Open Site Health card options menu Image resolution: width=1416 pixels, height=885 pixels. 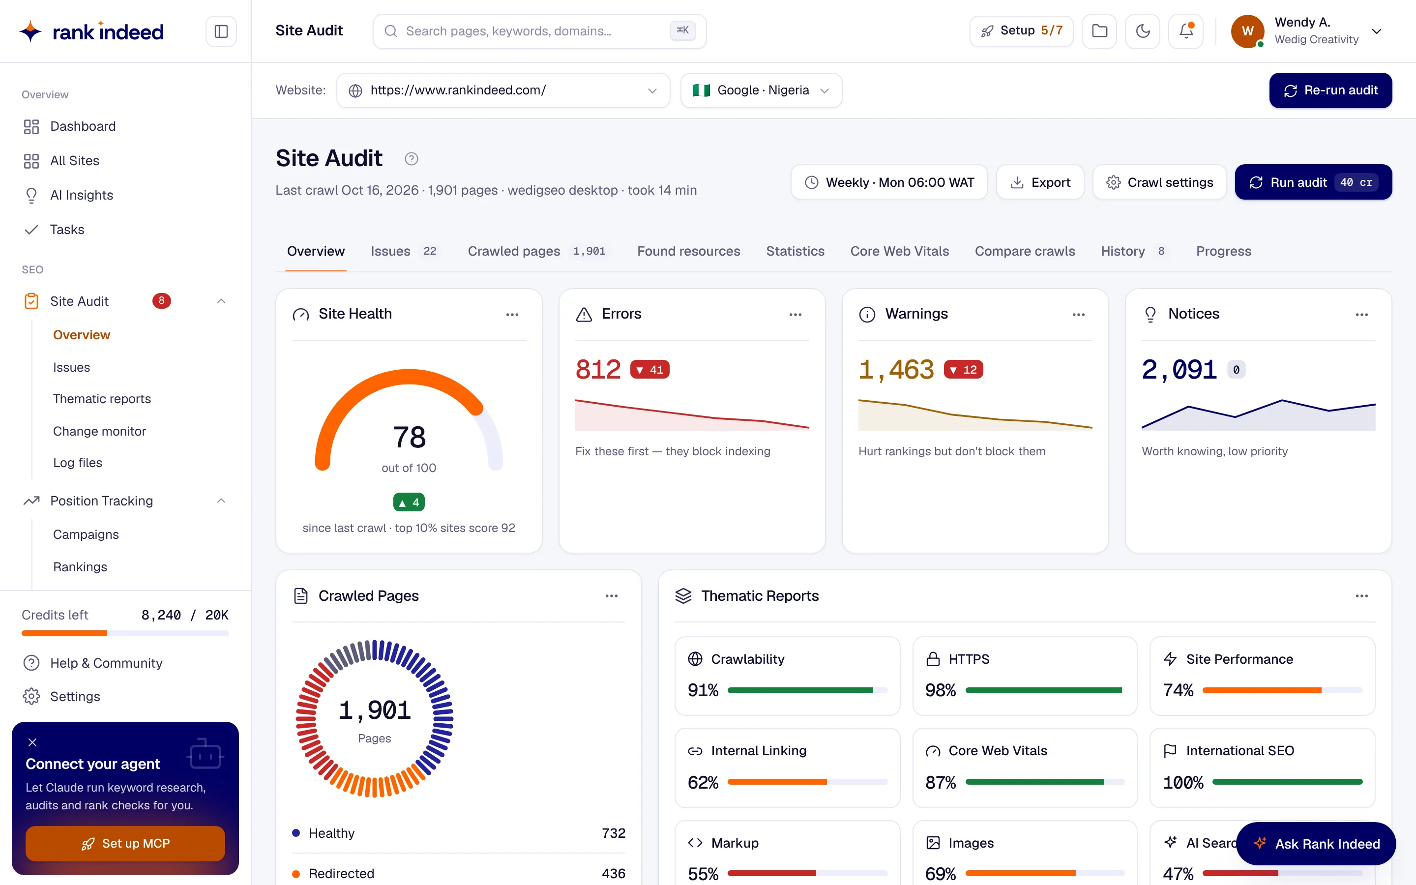(x=512, y=314)
